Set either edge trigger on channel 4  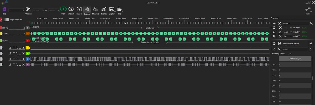pos(24,48)
